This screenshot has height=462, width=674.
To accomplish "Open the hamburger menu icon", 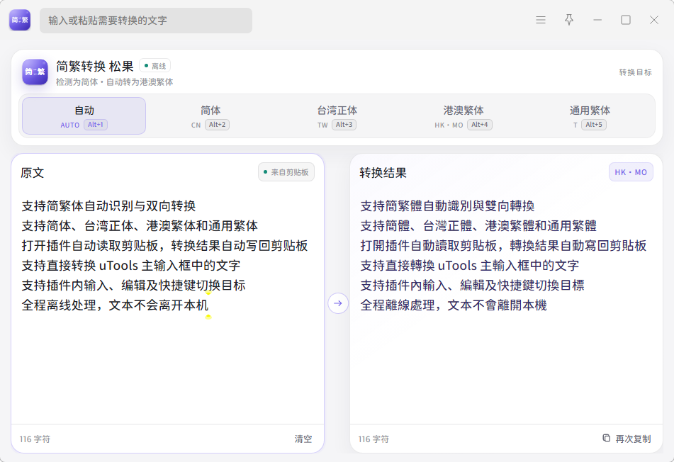I will point(541,20).
